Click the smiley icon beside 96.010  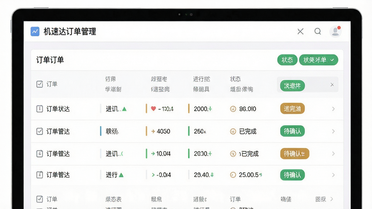pos(233,109)
